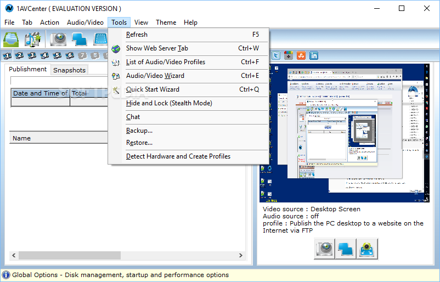This screenshot has height=282, width=440.
Task: Click the info icon in the status bar
Action: [x=6, y=275]
